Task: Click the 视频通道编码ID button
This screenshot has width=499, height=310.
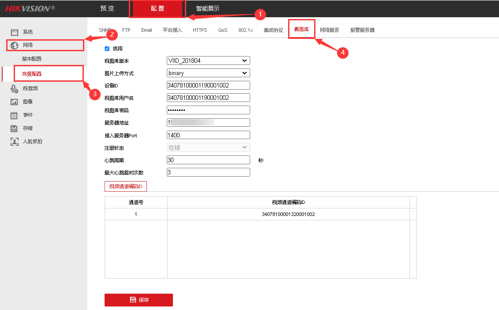Action: coord(125,186)
